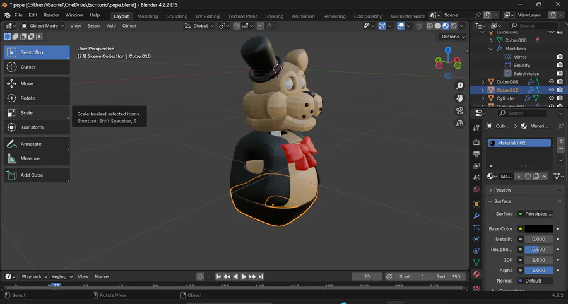Open the Global orientation dropdown
This screenshot has height=304, width=568.
(x=199, y=26)
